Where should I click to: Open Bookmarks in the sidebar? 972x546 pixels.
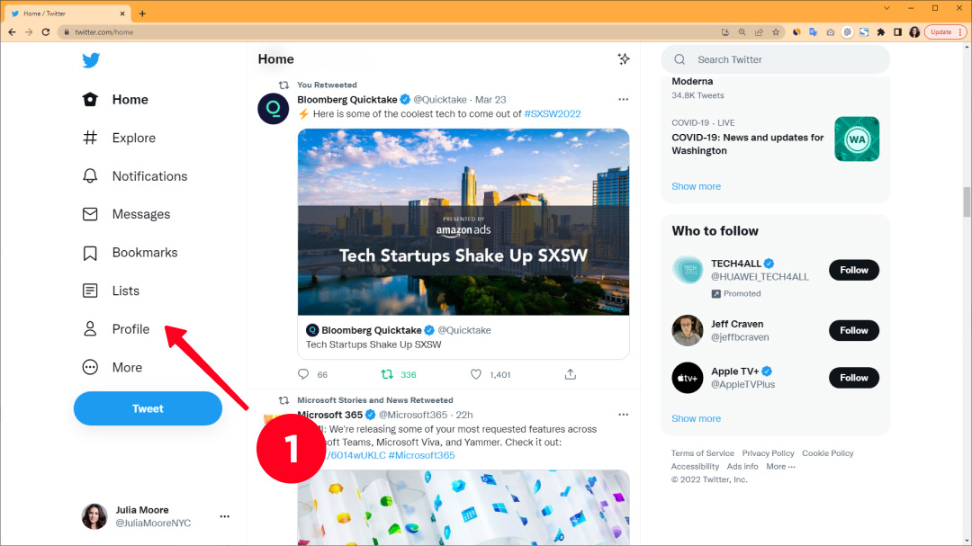click(130, 252)
